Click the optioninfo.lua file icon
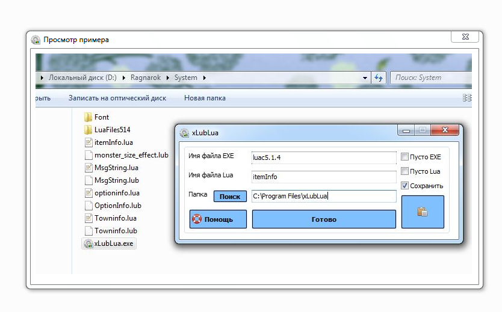 [88, 193]
